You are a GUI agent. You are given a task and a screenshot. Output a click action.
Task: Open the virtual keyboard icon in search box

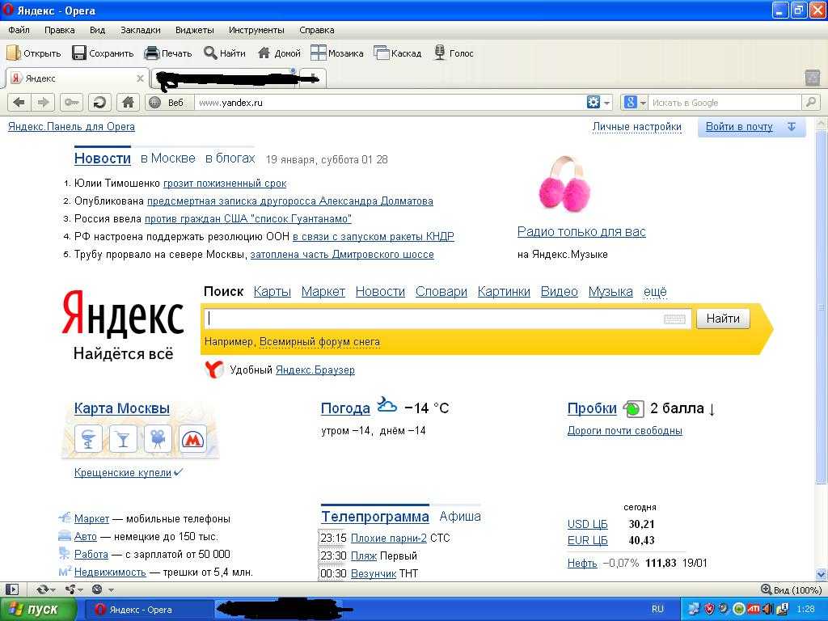point(674,319)
